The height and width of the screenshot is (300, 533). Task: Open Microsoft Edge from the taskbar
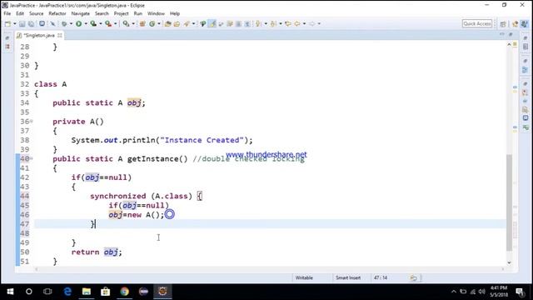[67, 292]
